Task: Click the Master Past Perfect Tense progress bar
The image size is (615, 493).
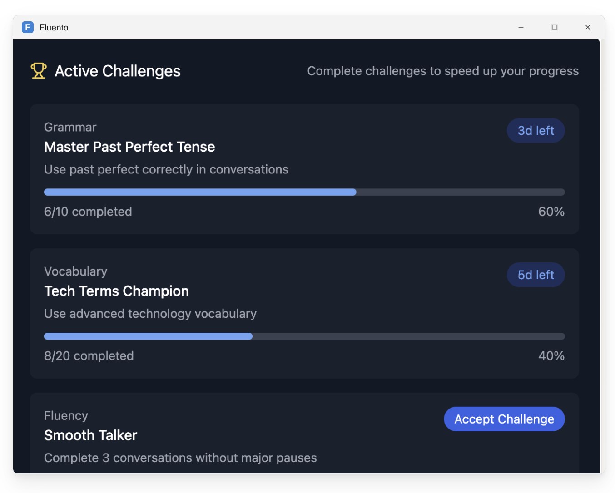Action: coord(304,192)
